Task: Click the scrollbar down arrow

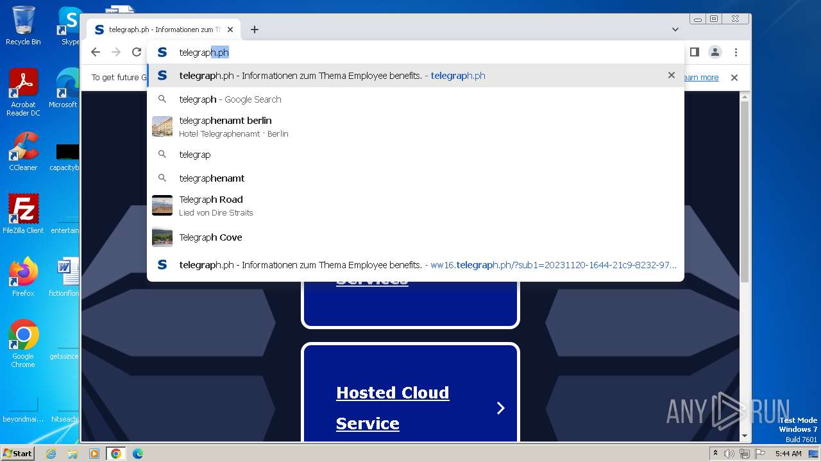Action: (744, 436)
